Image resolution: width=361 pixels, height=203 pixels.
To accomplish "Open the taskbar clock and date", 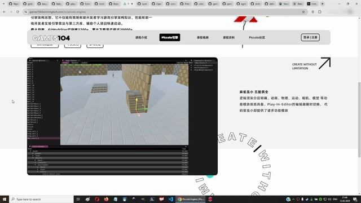I will (345, 199).
